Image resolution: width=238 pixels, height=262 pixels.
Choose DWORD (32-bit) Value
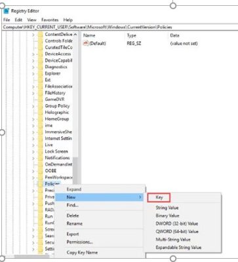click(x=176, y=223)
